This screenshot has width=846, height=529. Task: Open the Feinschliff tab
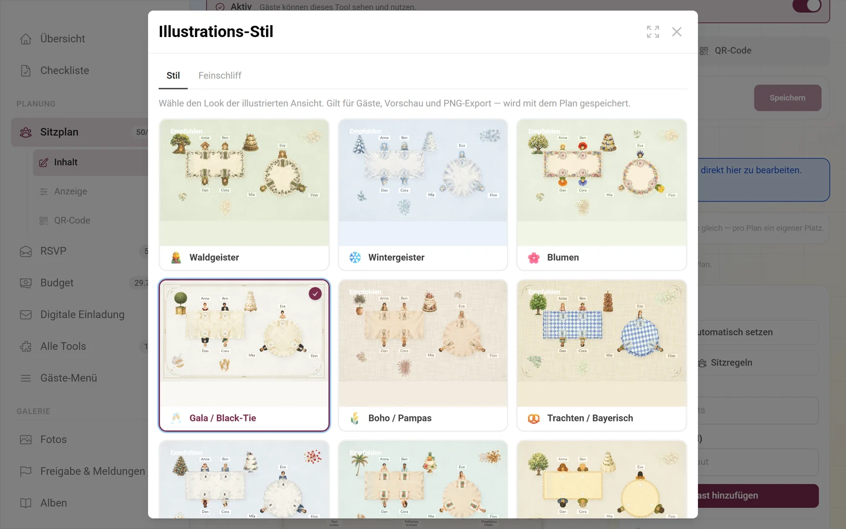click(x=220, y=75)
